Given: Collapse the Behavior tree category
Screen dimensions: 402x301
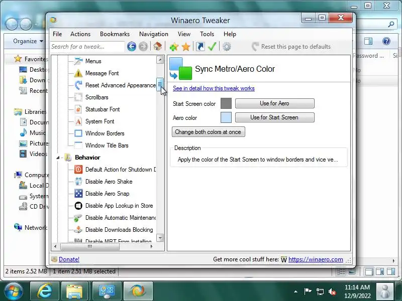Looking at the screenshot, I should point(58,158).
